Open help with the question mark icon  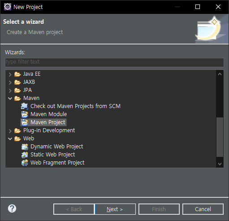click(x=12, y=208)
